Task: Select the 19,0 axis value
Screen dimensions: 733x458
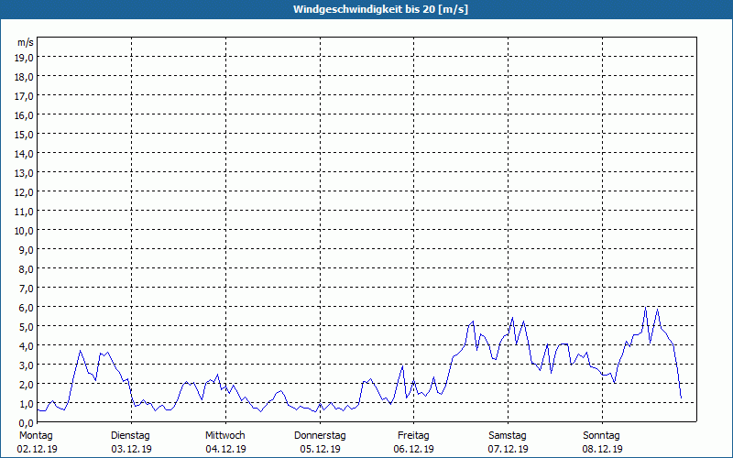Action: (24, 57)
